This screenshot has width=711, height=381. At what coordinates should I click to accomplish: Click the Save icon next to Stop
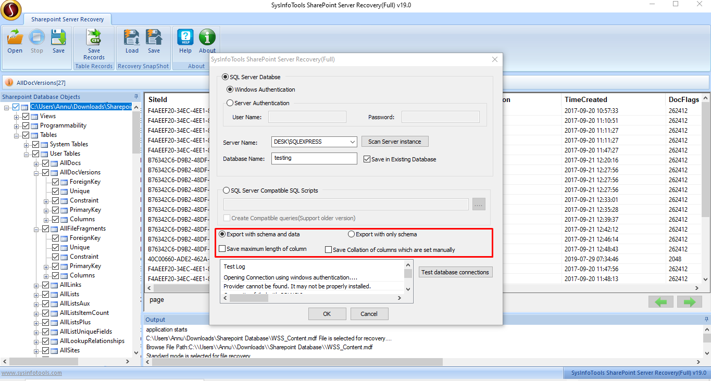tap(58, 38)
